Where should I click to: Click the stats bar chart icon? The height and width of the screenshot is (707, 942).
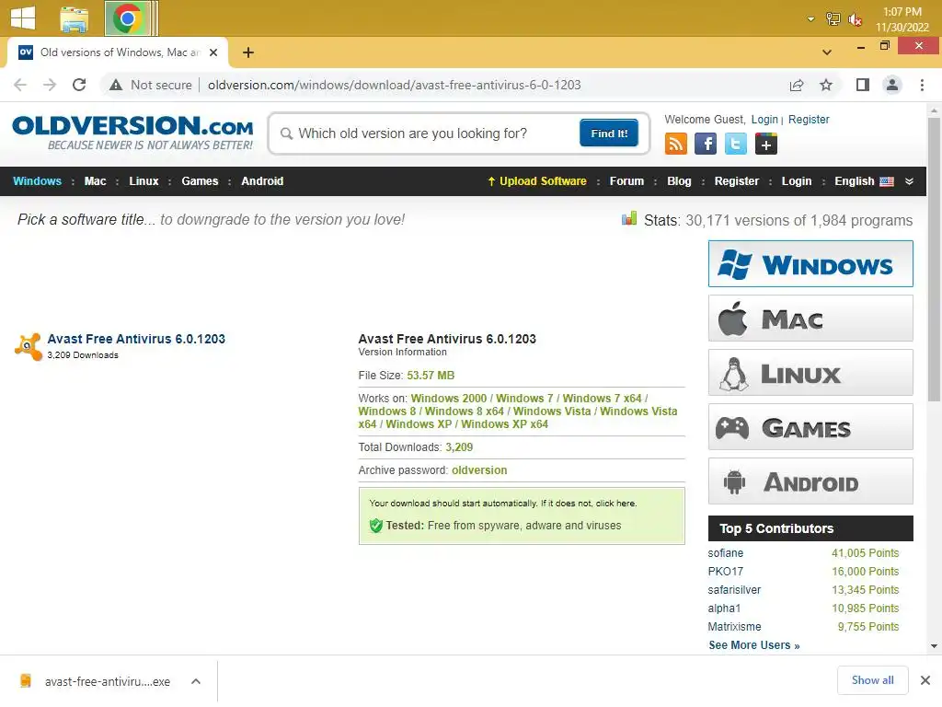tap(629, 219)
